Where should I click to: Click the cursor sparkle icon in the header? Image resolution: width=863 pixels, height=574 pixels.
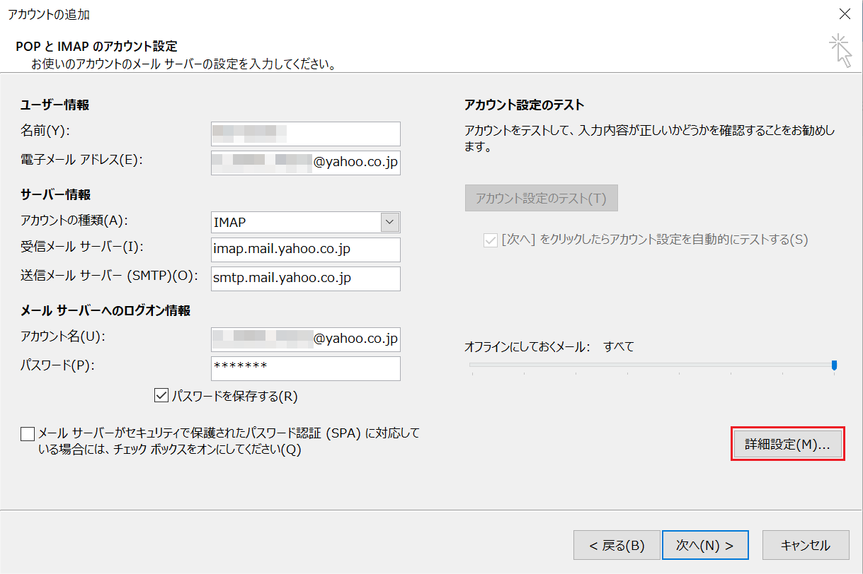click(840, 49)
